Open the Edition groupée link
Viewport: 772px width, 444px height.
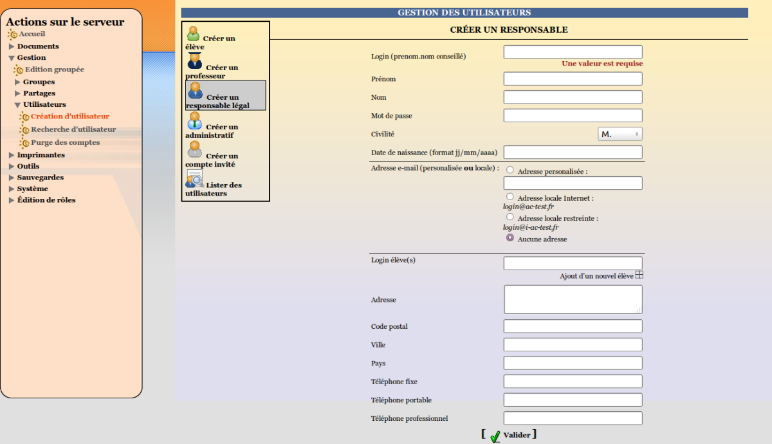(55, 69)
